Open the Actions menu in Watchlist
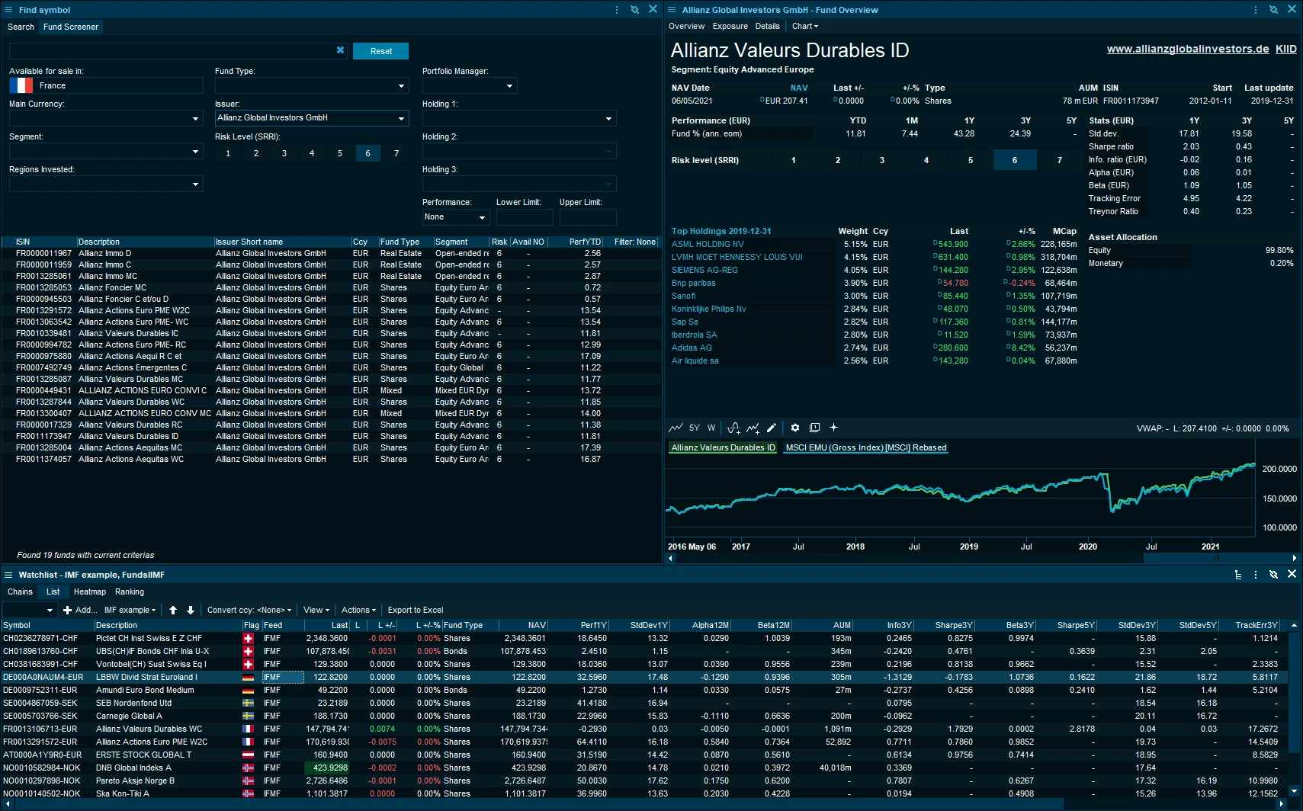 pyautogui.click(x=358, y=610)
